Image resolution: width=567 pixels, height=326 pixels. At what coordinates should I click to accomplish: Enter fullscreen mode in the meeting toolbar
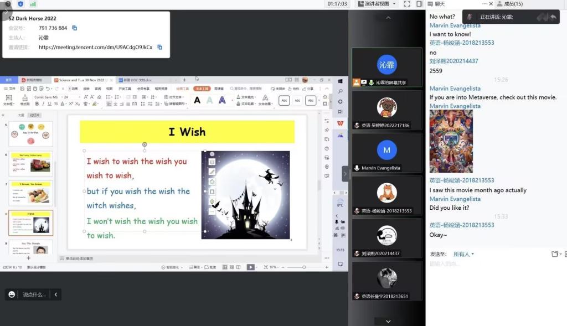click(x=406, y=4)
